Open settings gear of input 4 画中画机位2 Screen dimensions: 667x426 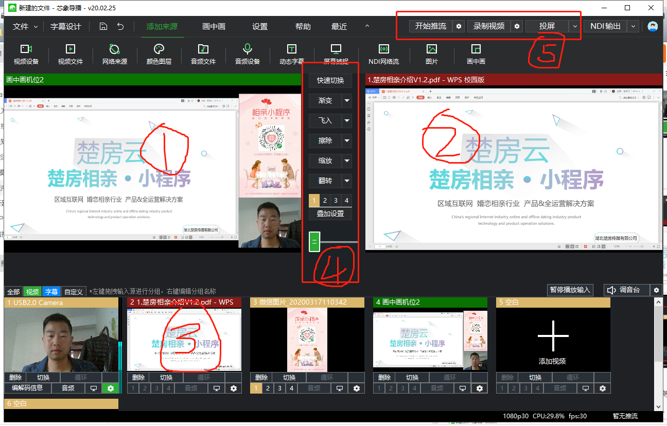[480, 388]
